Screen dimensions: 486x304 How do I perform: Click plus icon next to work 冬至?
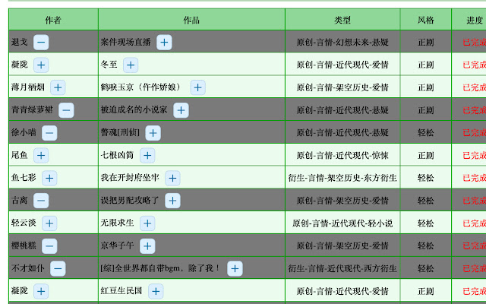click(131, 65)
